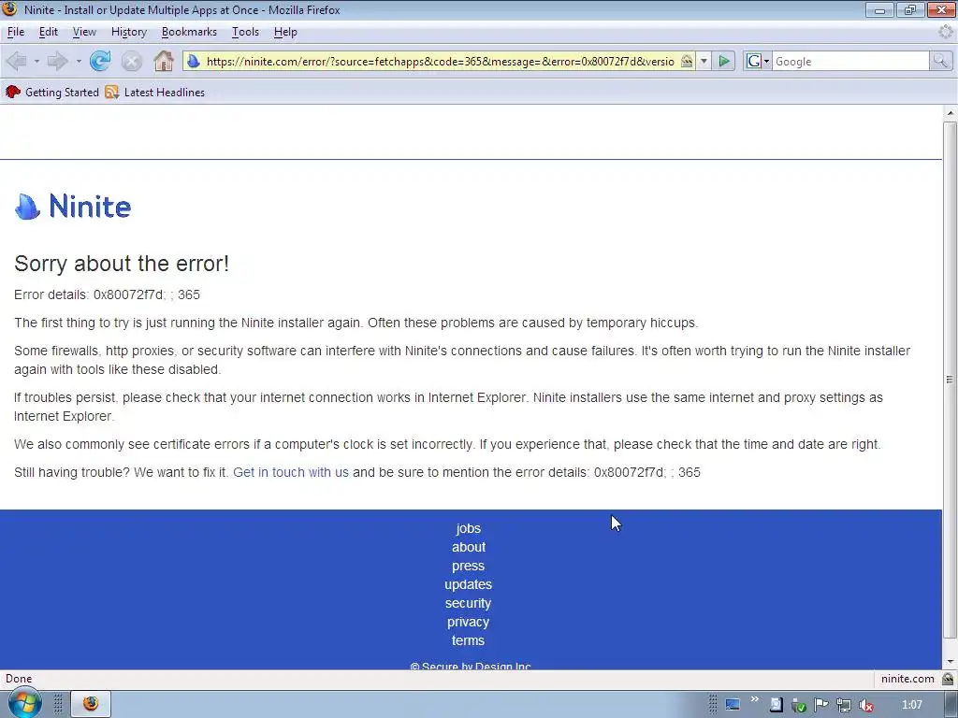Screen dimensions: 958x718
Task: Open the Edit menu
Action: [49, 32]
